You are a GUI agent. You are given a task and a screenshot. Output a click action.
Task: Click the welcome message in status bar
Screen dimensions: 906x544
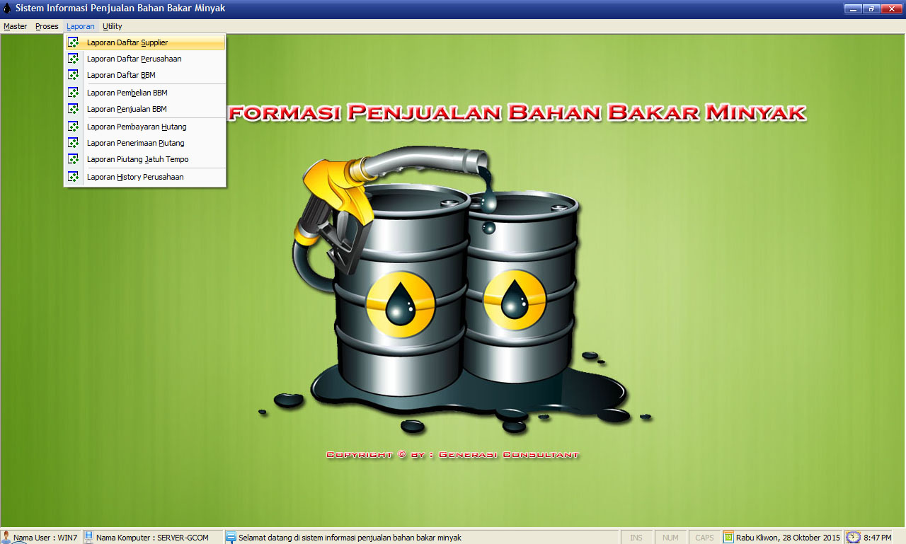pyautogui.click(x=350, y=538)
